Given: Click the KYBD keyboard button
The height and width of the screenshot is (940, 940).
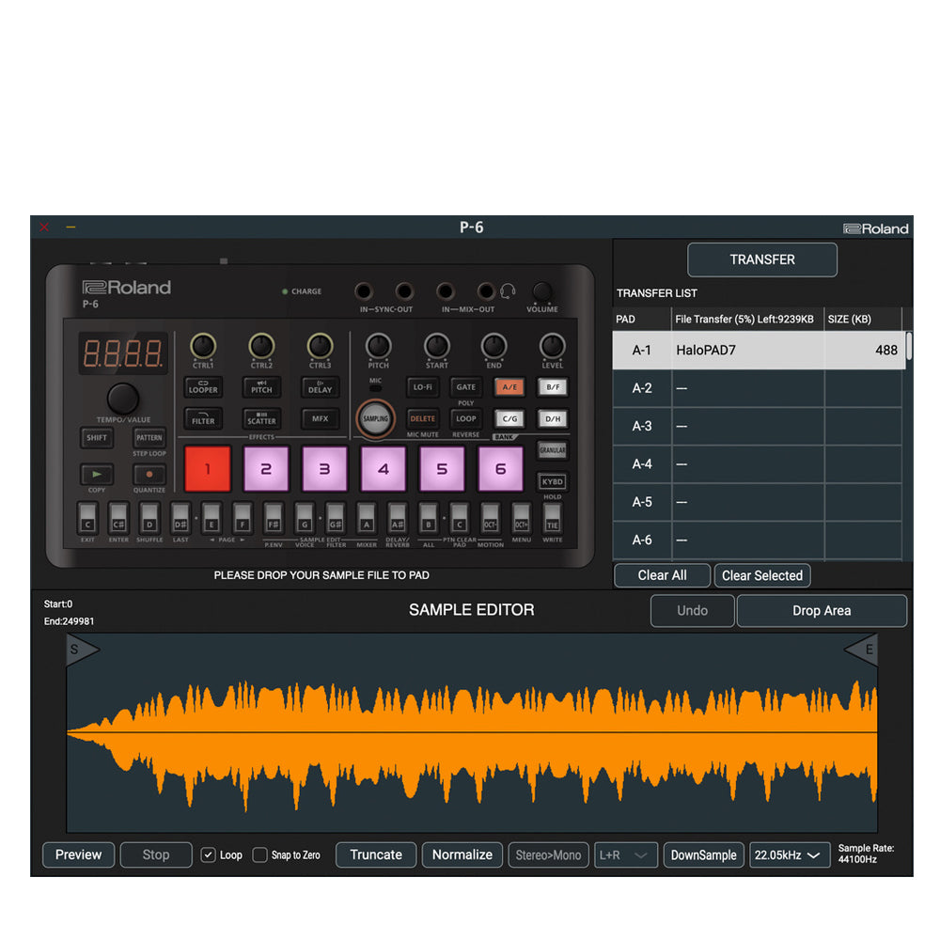Looking at the screenshot, I should [x=552, y=481].
